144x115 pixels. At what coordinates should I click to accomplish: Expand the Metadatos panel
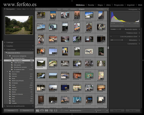coord(139,40)
